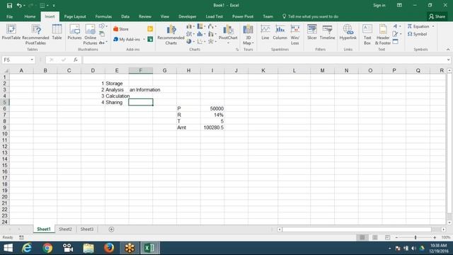Click Sign in

coord(379,5)
